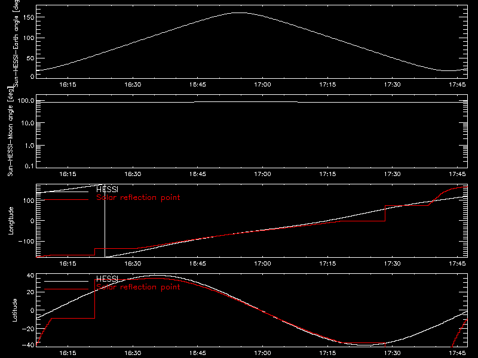Select 16:15 label under Moon angle plot
The height and width of the screenshot is (358, 478).
click(68, 174)
